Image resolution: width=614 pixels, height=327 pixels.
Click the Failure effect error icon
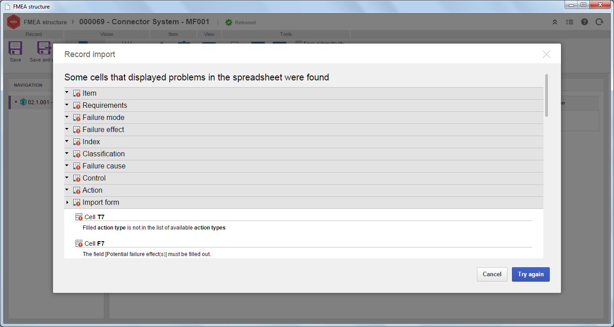77,130
